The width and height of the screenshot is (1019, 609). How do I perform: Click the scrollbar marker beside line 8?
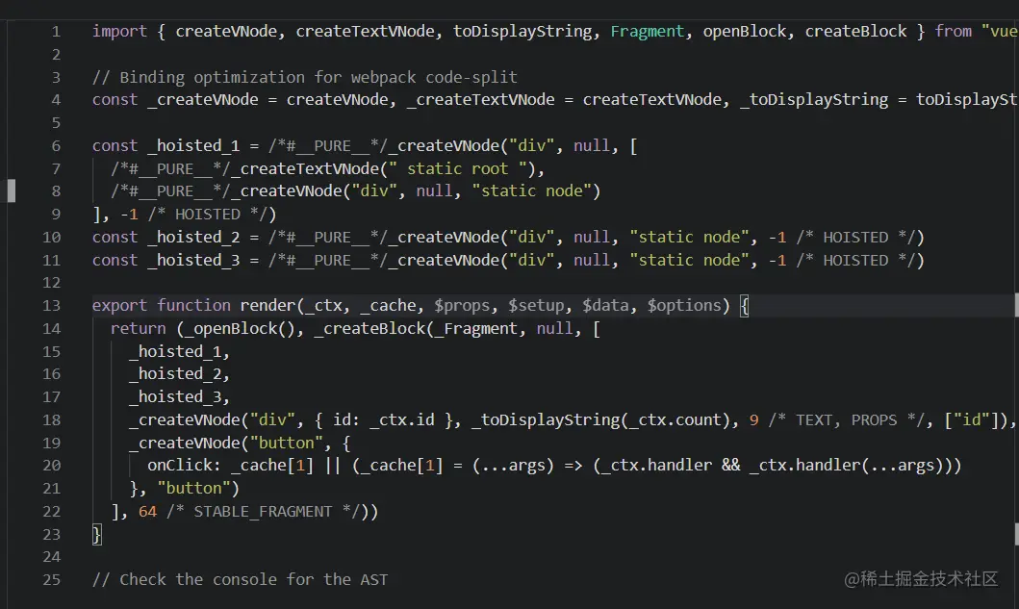tap(11, 191)
